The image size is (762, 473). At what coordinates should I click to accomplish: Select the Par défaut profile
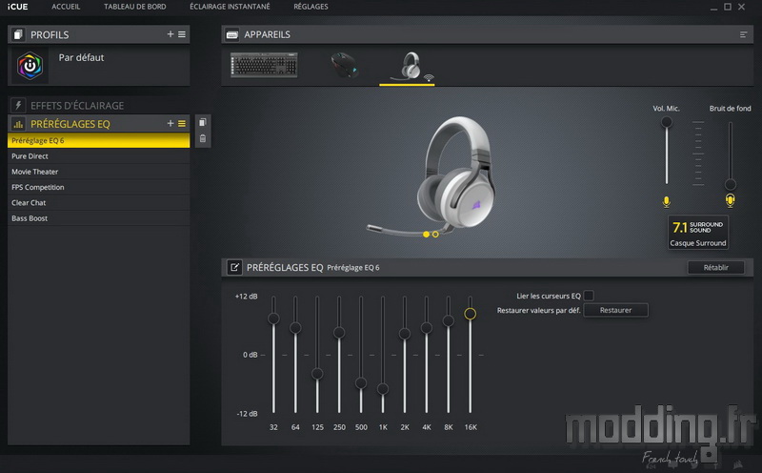pos(99,66)
